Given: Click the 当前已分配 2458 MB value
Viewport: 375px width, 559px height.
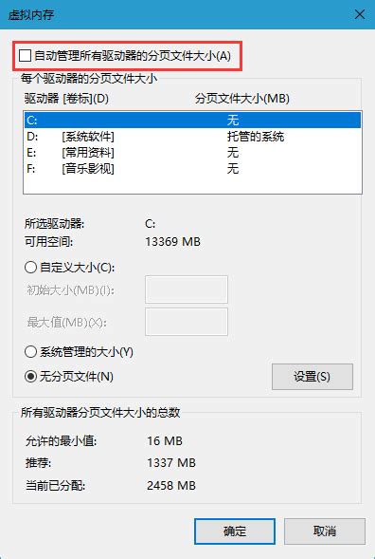Looking at the screenshot, I should [x=171, y=486].
